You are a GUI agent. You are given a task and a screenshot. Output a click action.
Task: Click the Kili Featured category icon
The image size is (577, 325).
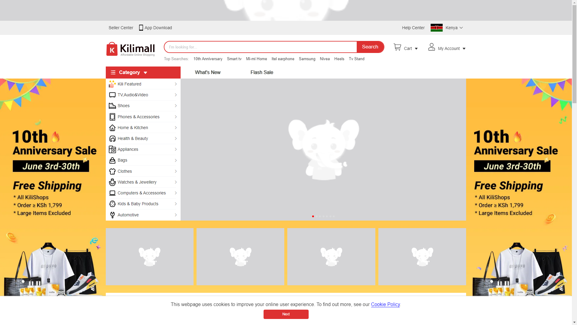click(112, 84)
